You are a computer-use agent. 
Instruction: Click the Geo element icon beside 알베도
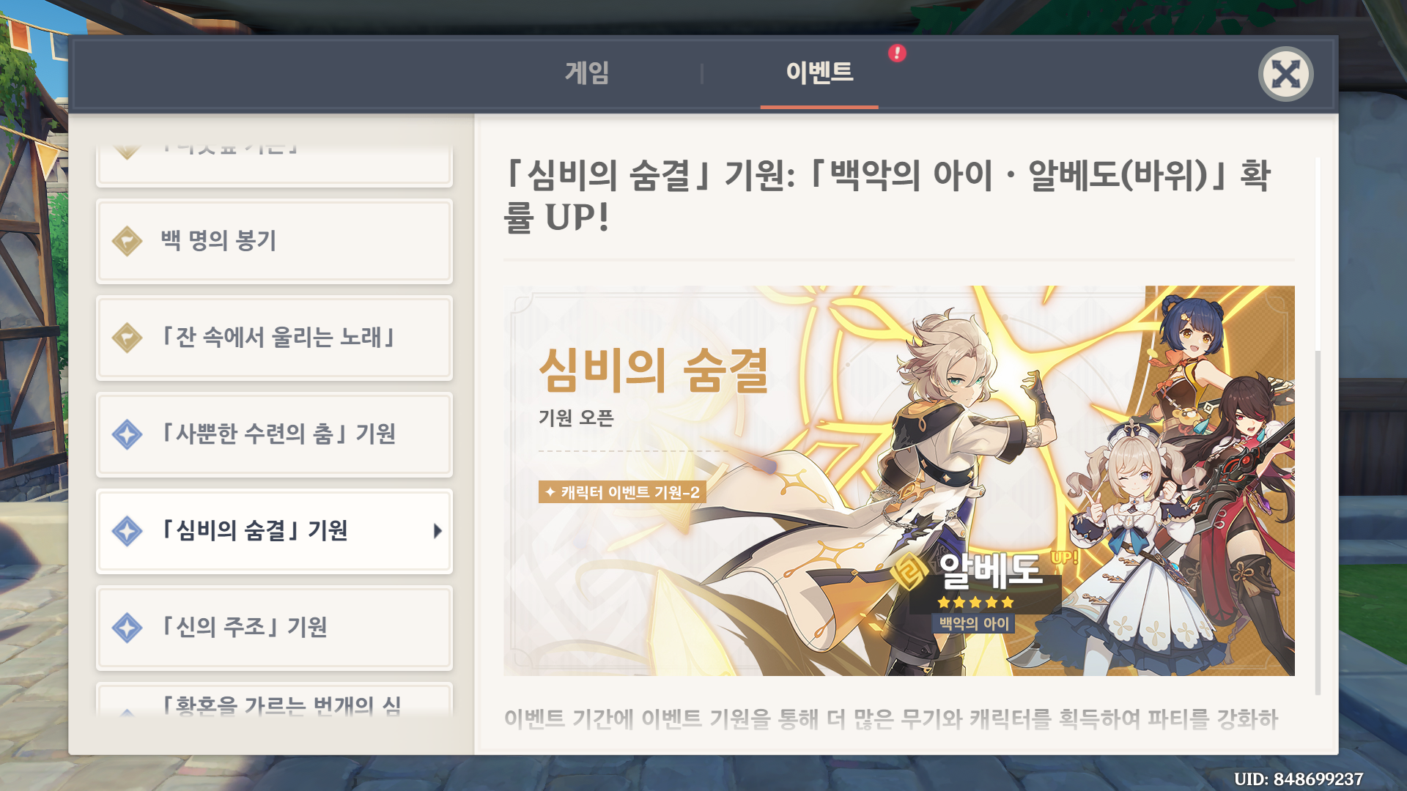click(909, 571)
